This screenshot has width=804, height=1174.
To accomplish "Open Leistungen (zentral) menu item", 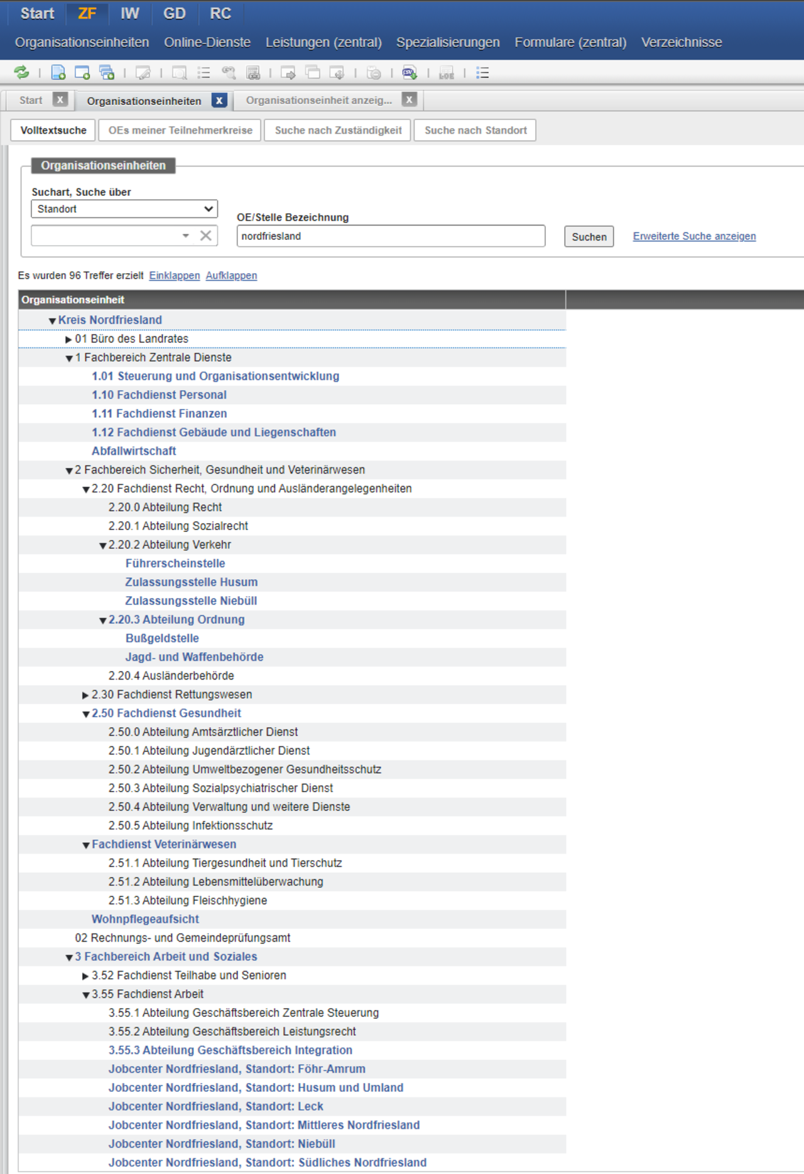I will (323, 42).
